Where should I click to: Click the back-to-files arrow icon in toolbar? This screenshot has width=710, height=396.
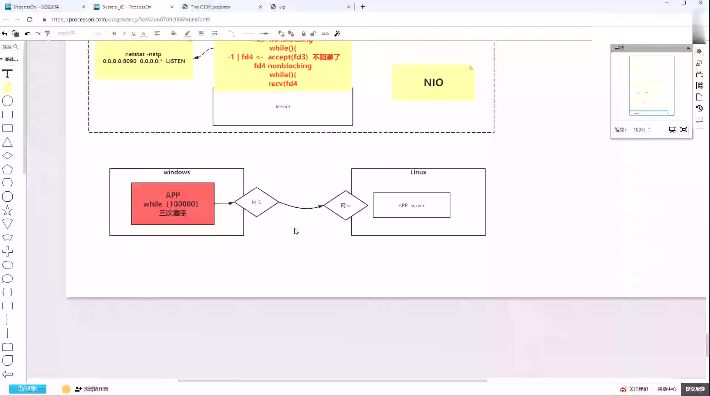pyautogui.click(x=4, y=34)
